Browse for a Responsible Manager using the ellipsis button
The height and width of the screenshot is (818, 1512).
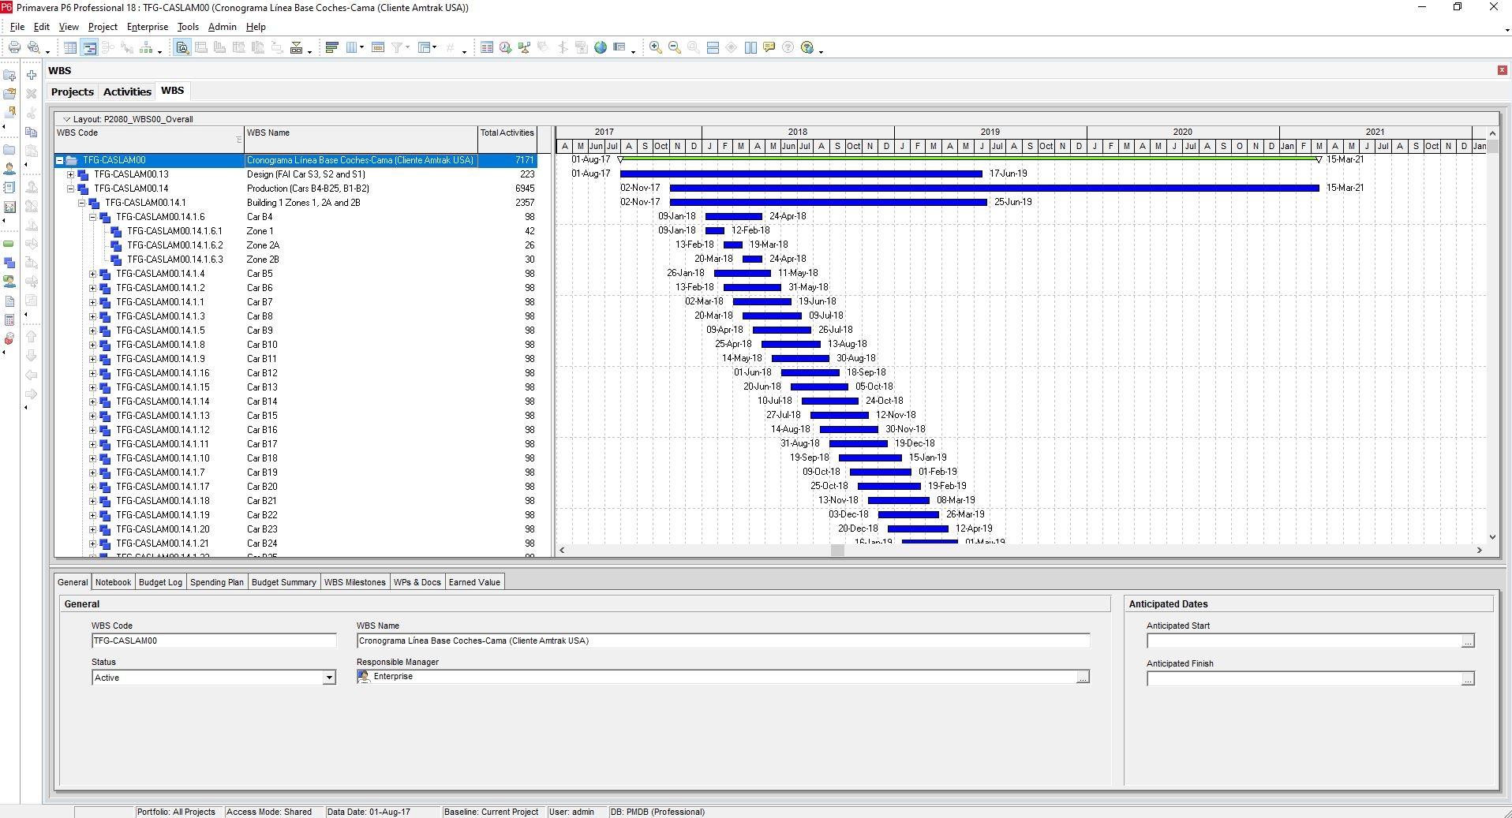[x=1082, y=677]
